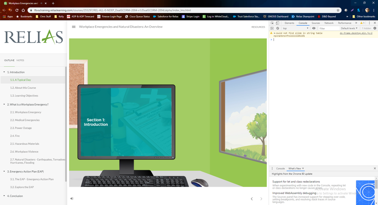
Task: Collapse 3. Emergency Action Plan section
Action: [x=4, y=171]
